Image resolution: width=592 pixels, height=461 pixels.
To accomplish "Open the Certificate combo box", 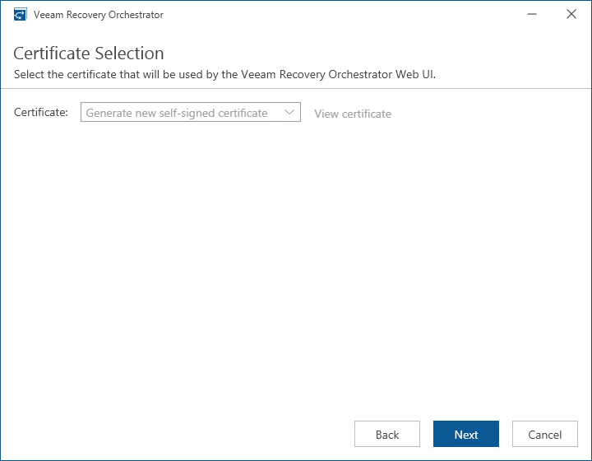I will tap(190, 113).
